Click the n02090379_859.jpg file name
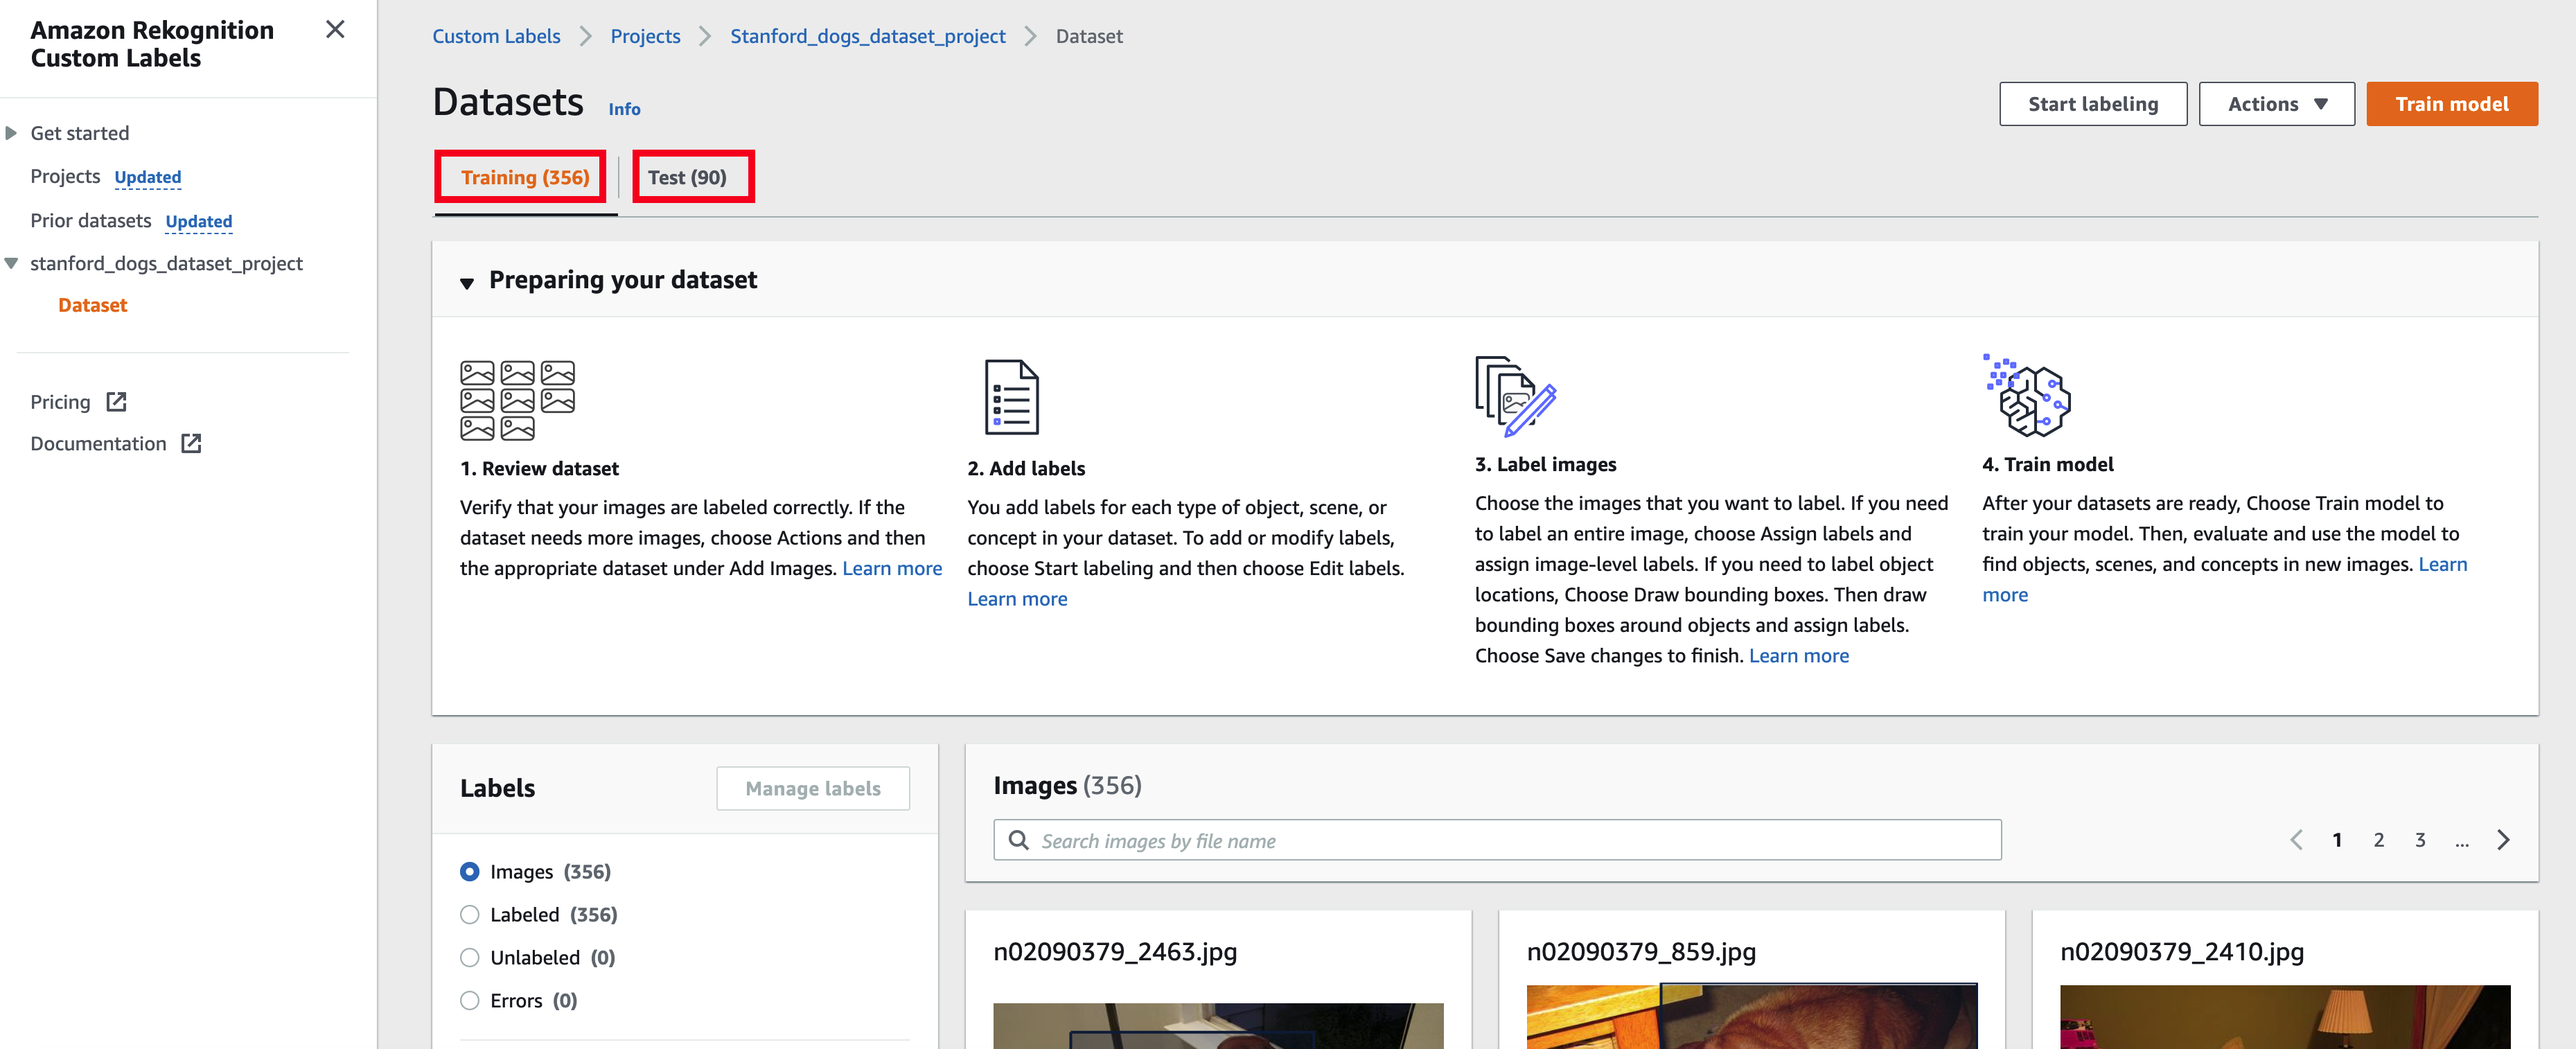The image size is (2576, 1049). click(1641, 952)
